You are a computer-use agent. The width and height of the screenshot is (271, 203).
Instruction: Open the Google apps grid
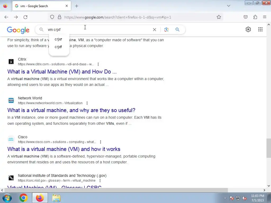[260, 29]
